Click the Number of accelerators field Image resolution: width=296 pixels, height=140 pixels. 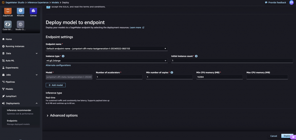119,77
